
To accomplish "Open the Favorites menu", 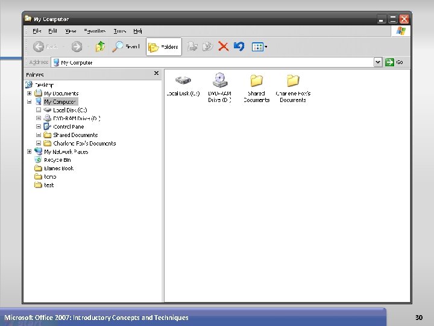I will point(95,31).
